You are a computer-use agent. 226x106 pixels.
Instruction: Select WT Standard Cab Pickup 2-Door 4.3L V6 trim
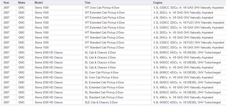pyautogui.click(x=104, y=33)
